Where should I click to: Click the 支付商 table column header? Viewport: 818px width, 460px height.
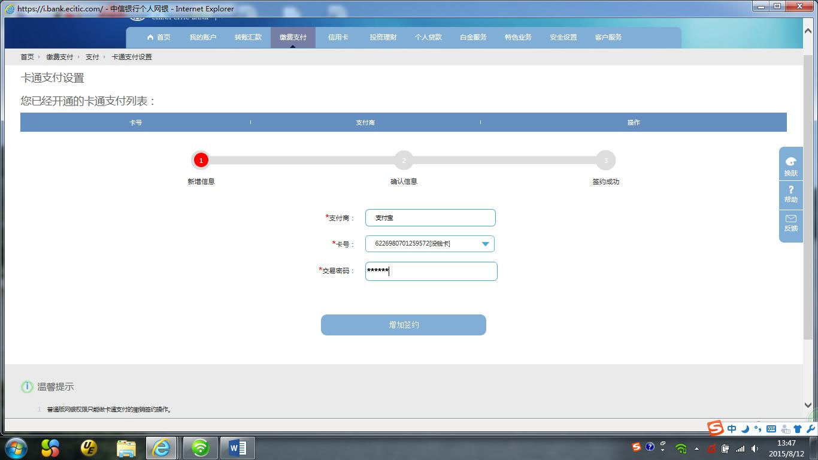(365, 122)
